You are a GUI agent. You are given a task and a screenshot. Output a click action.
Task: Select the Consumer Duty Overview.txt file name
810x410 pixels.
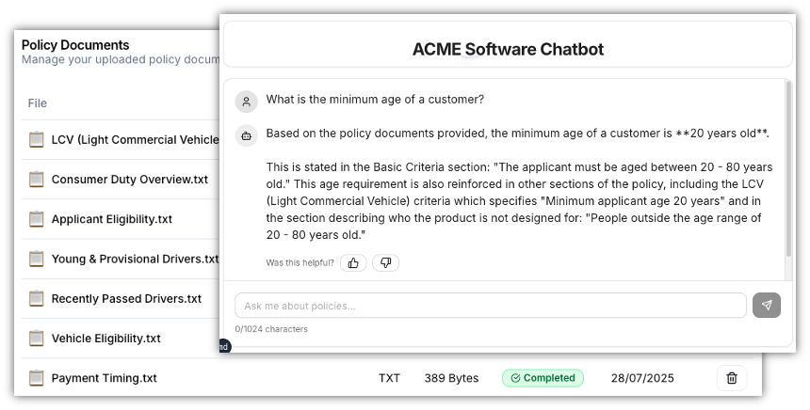pos(130,180)
